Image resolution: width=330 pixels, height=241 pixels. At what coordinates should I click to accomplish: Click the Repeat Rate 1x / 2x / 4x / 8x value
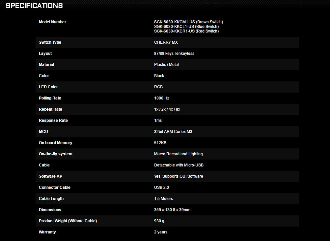[x=167, y=109]
